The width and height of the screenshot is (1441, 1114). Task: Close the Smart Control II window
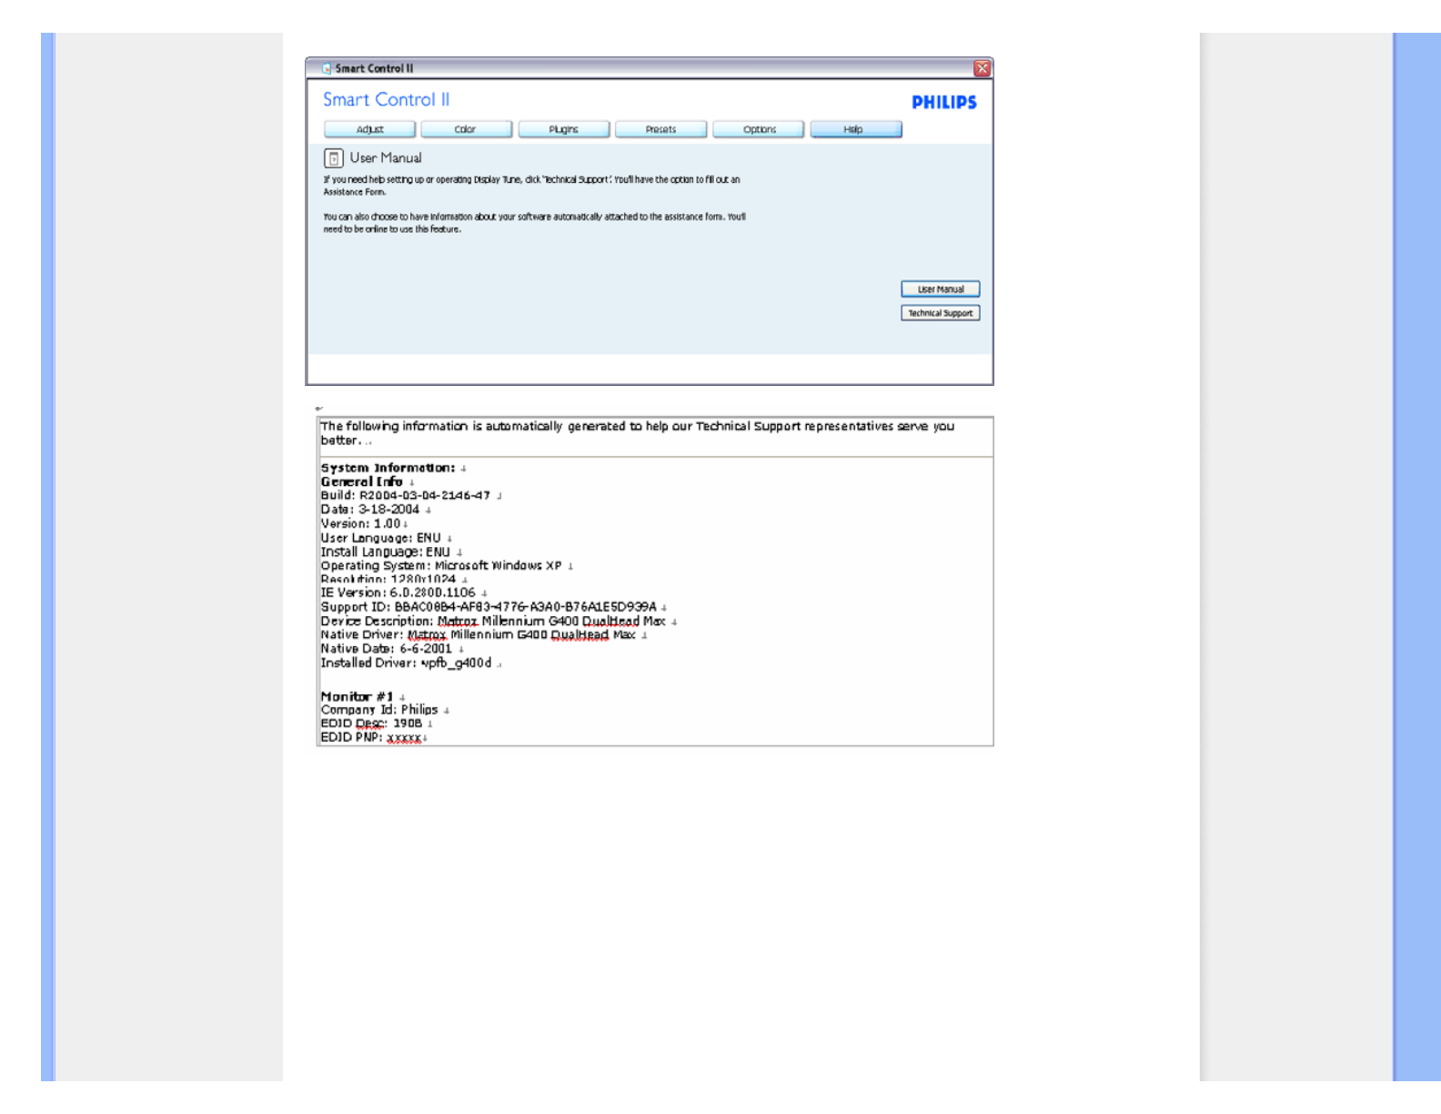coord(982,68)
